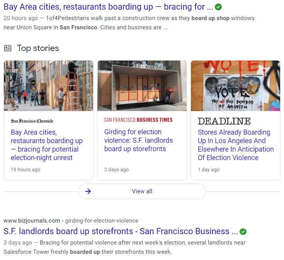Open 'Girding for election violence' story headline
The height and width of the screenshot is (260, 284).
[138, 140]
